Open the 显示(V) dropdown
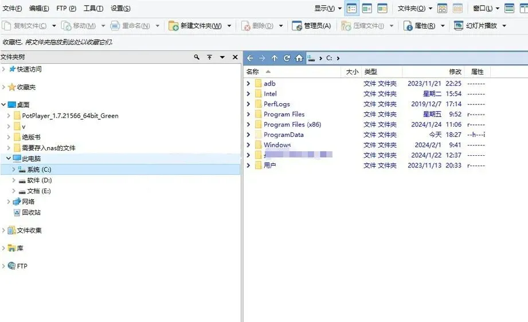Viewport: 528px width, 322px height. (328, 8)
